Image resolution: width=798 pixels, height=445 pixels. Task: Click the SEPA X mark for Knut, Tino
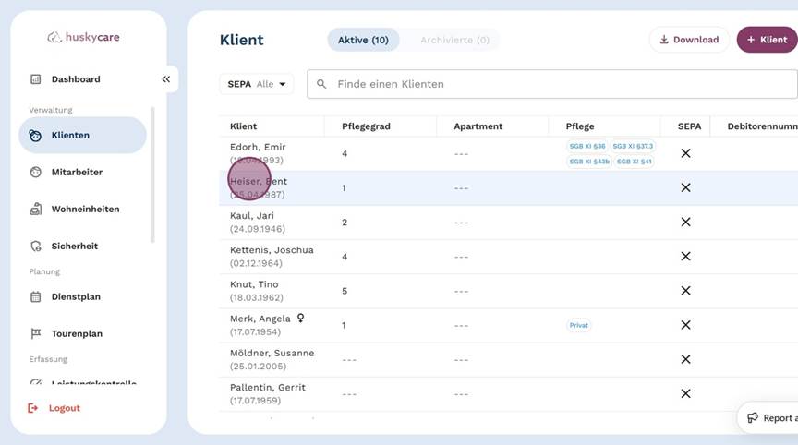(x=685, y=291)
